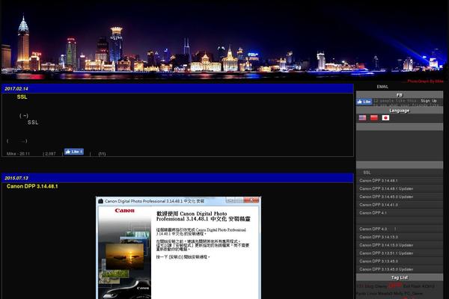Click the sidebar Facebook Like button

point(364,102)
